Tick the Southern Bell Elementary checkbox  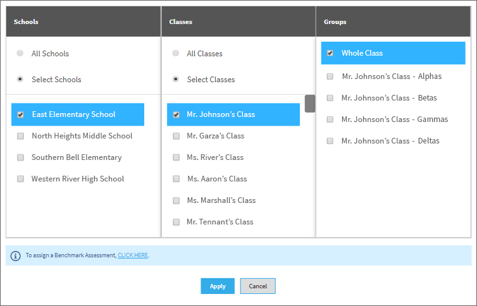[20, 157]
